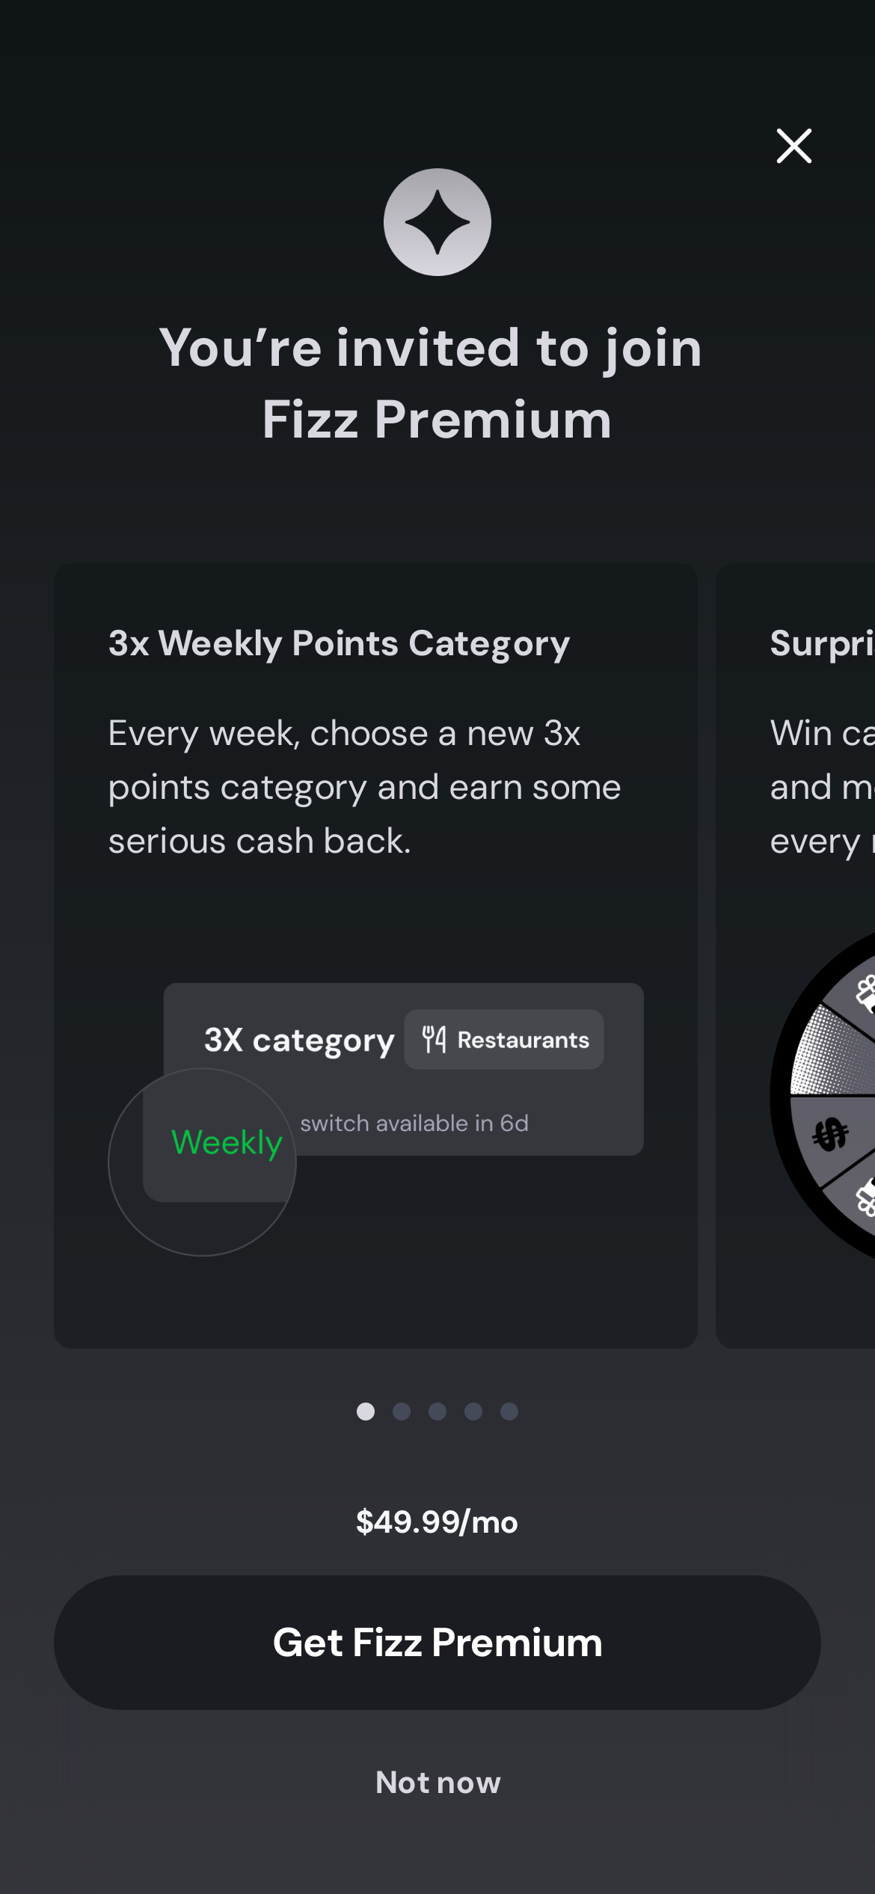Open the 3x Weekly Points Category card
The width and height of the screenshot is (875, 1894).
point(375,956)
